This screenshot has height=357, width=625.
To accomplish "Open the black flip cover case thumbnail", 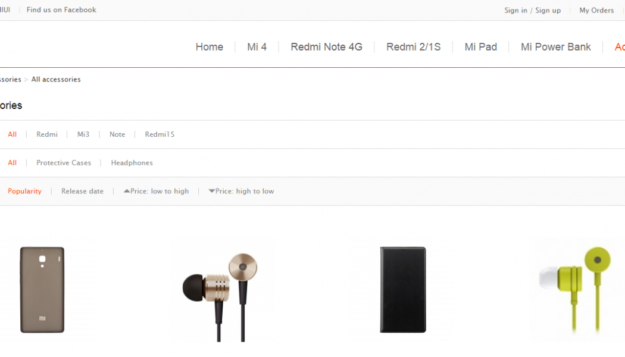I will click(x=403, y=290).
